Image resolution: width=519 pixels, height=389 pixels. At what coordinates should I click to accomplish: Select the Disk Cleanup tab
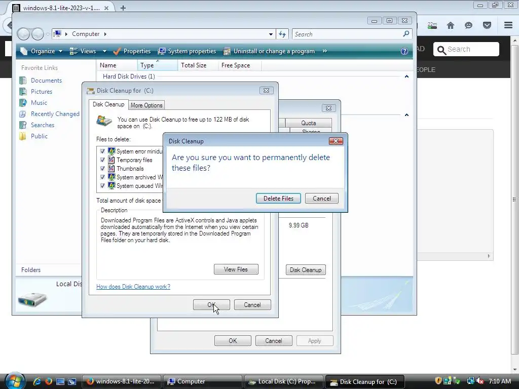coord(108,104)
